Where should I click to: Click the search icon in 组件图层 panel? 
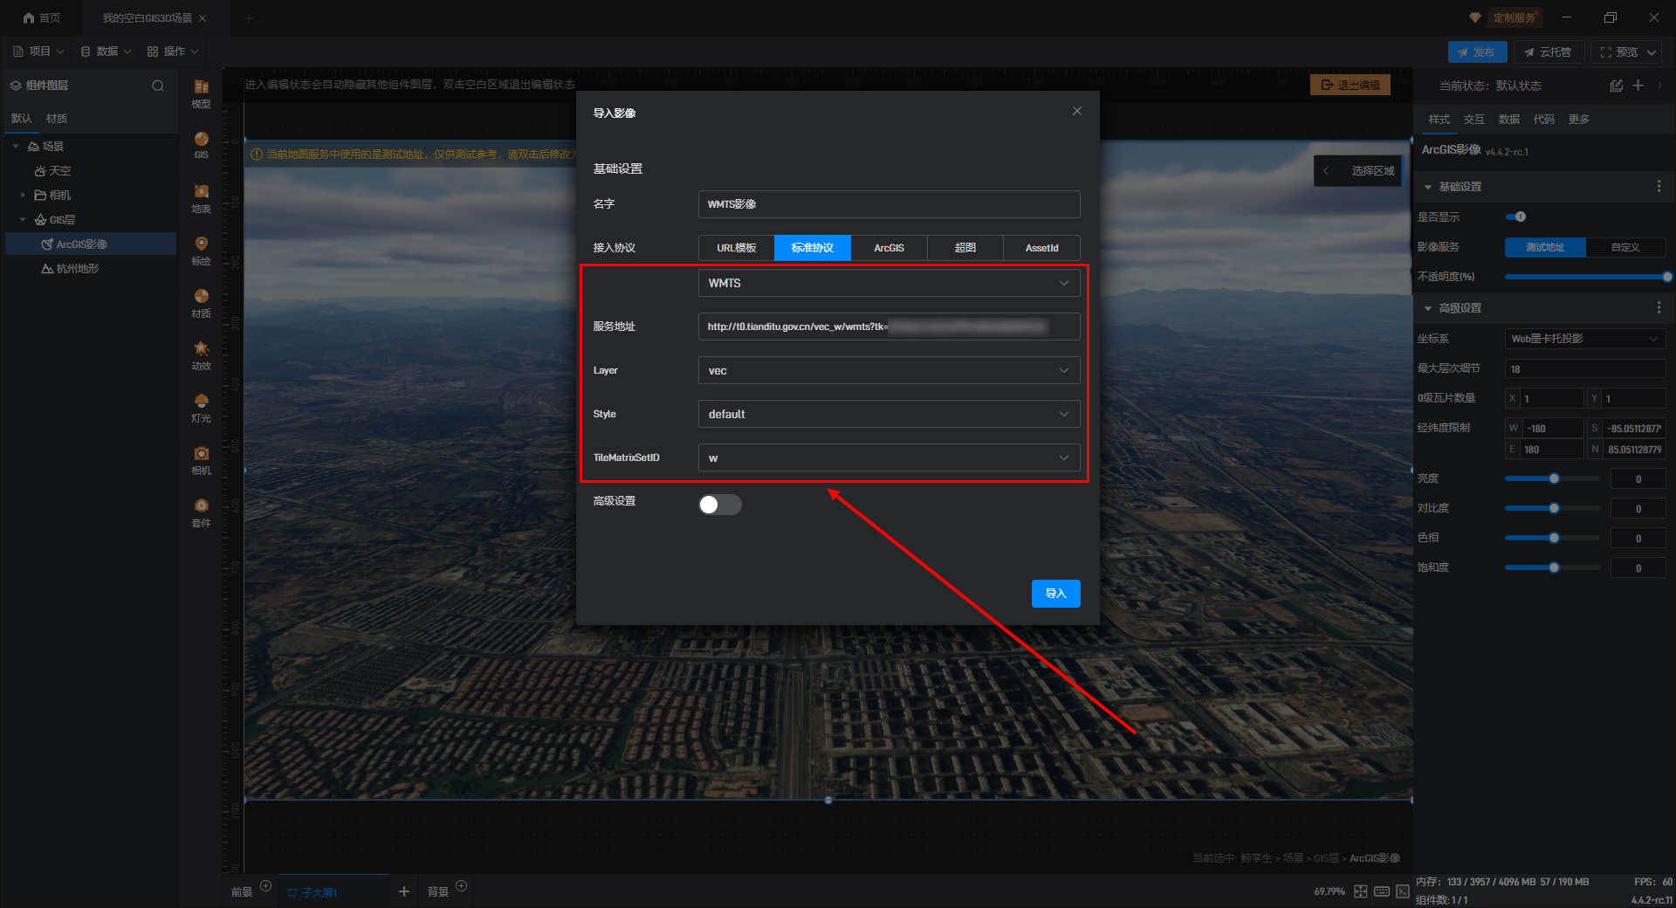[x=157, y=86]
